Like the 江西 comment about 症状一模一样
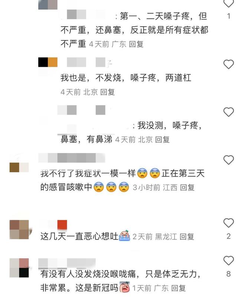245x298 pixels. tap(228, 160)
